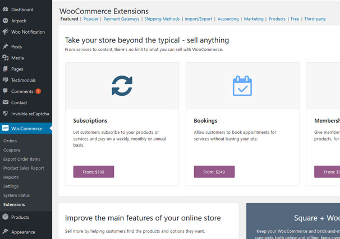The image size is (340, 239).
Task: Click the Subscriptions card title
Action: pyautogui.click(x=90, y=121)
